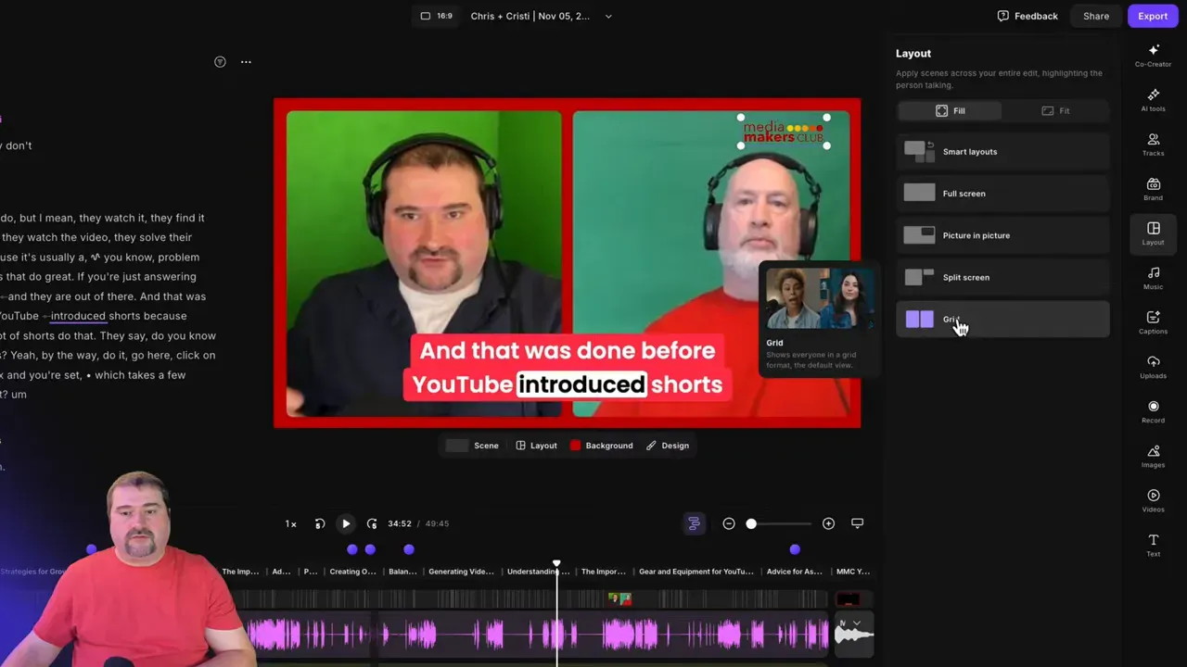Open the Record panel
Screen dimensions: 1187x667
(1153, 413)
